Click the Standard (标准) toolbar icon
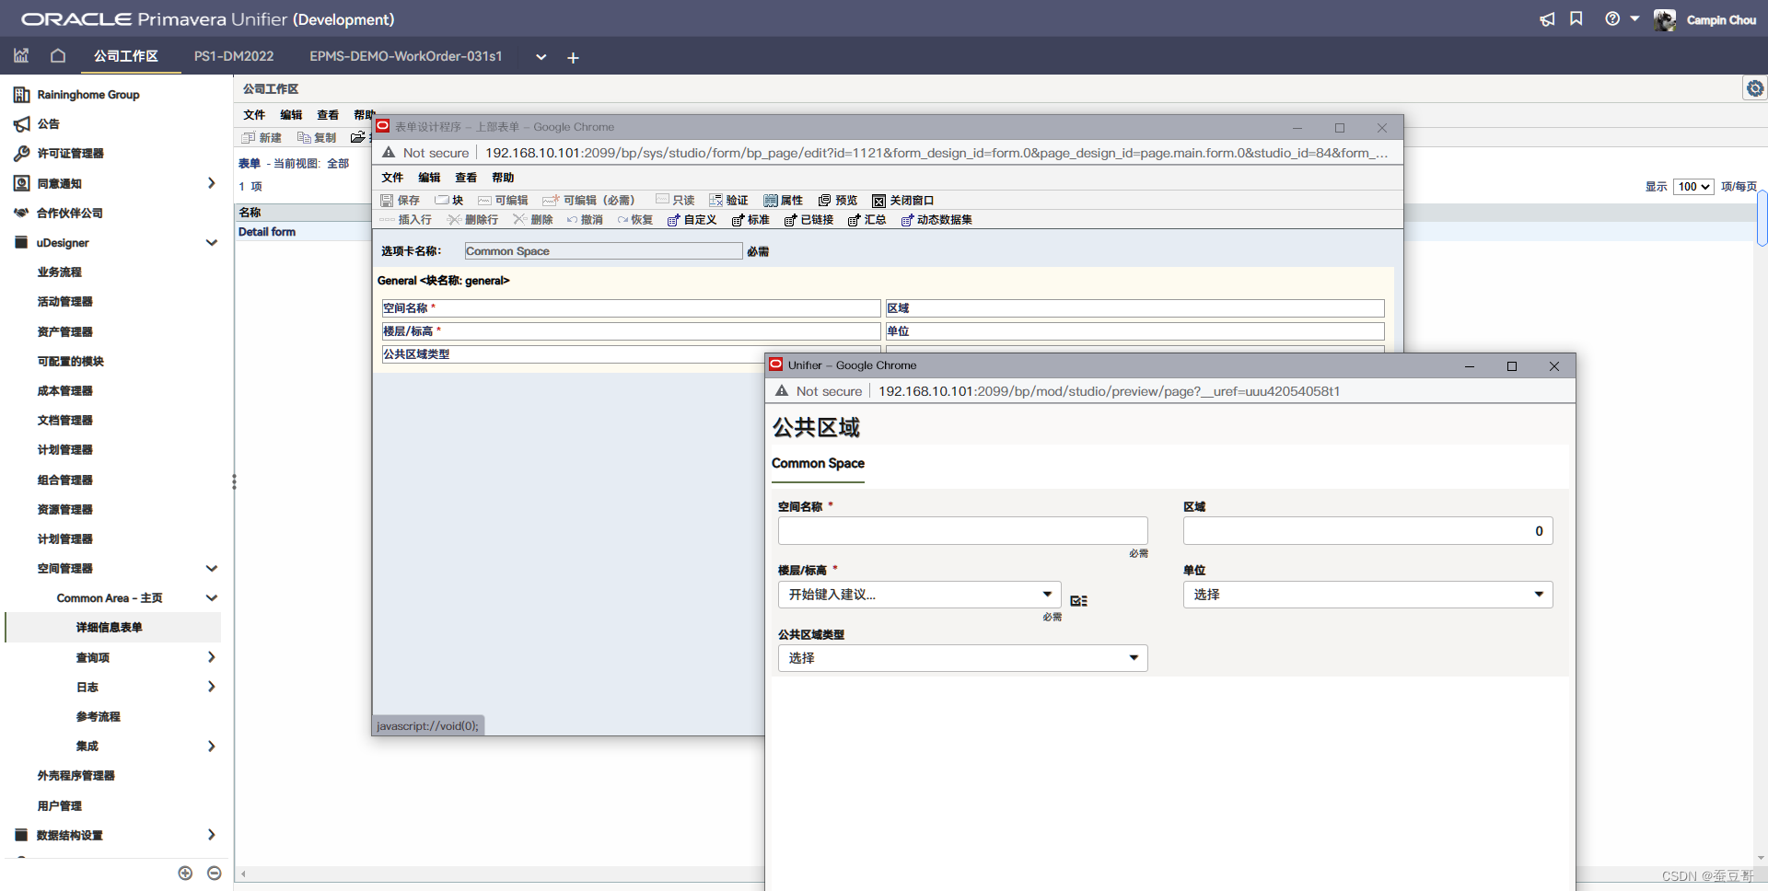The image size is (1768, 891). click(738, 220)
